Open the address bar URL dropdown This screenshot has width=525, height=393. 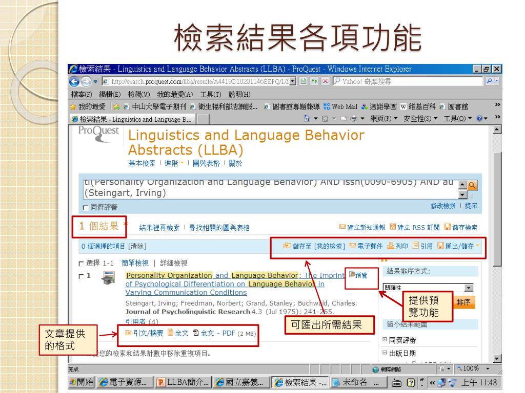pyautogui.click(x=293, y=81)
